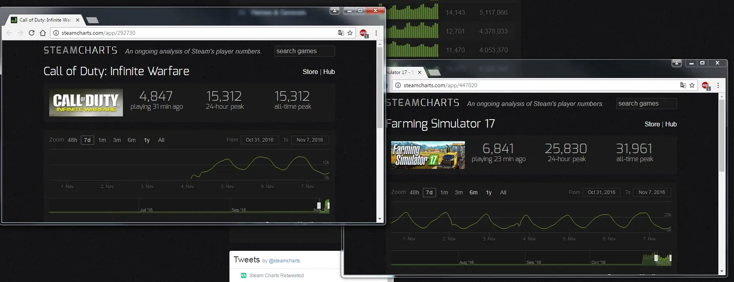This screenshot has height=282, width=734.
Task: Open home page in Call of Duty browser window
Action: click(43, 33)
